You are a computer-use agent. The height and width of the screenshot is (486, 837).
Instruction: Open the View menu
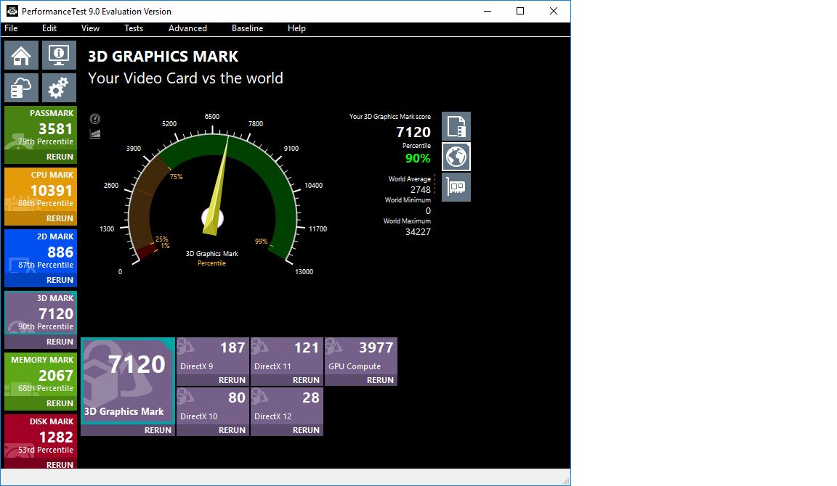click(90, 28)
